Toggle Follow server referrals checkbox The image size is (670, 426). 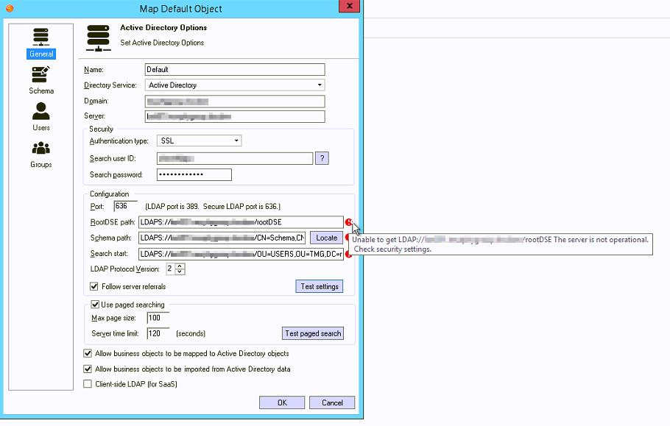pyautogui.click(x=94, y=286)
